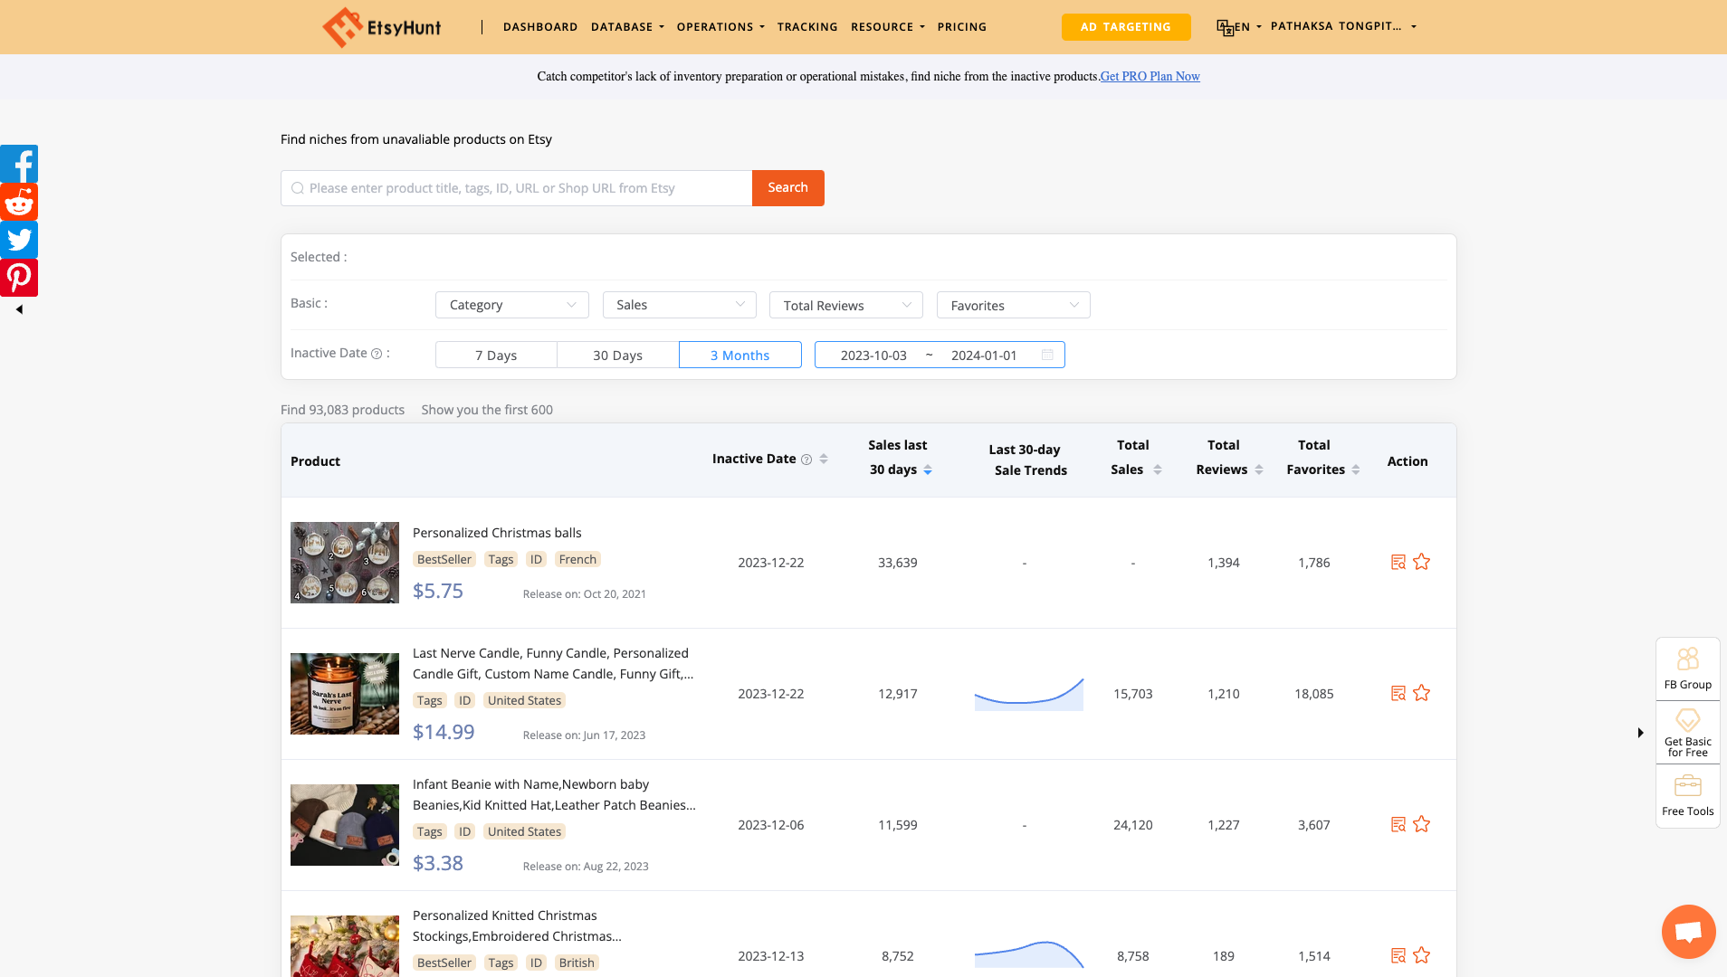Open the Category filter dropdown
This screenshot has height=977, width=1727.
coord(511,305)
